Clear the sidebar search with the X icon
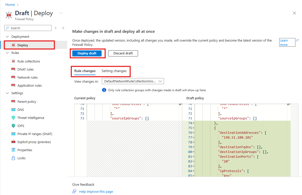 tap(55, 28)
